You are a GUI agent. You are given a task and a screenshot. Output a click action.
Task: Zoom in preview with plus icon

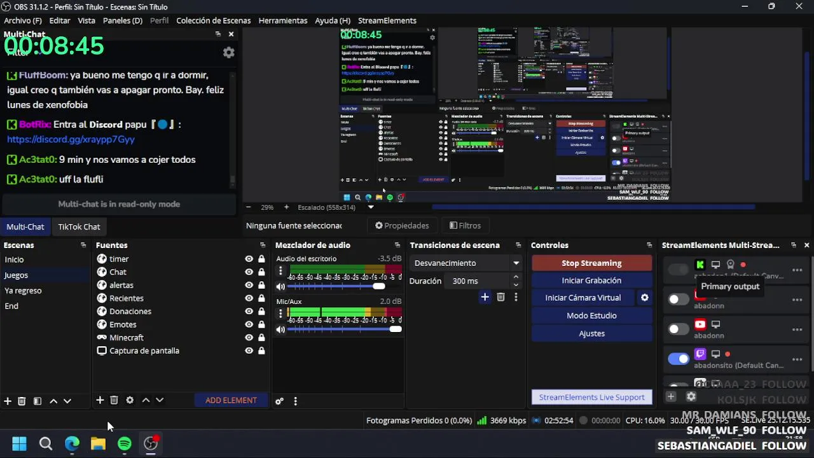286,207
